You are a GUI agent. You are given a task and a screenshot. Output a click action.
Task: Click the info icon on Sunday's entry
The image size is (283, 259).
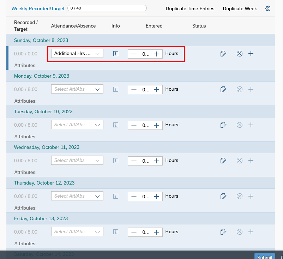click(115, 53)
